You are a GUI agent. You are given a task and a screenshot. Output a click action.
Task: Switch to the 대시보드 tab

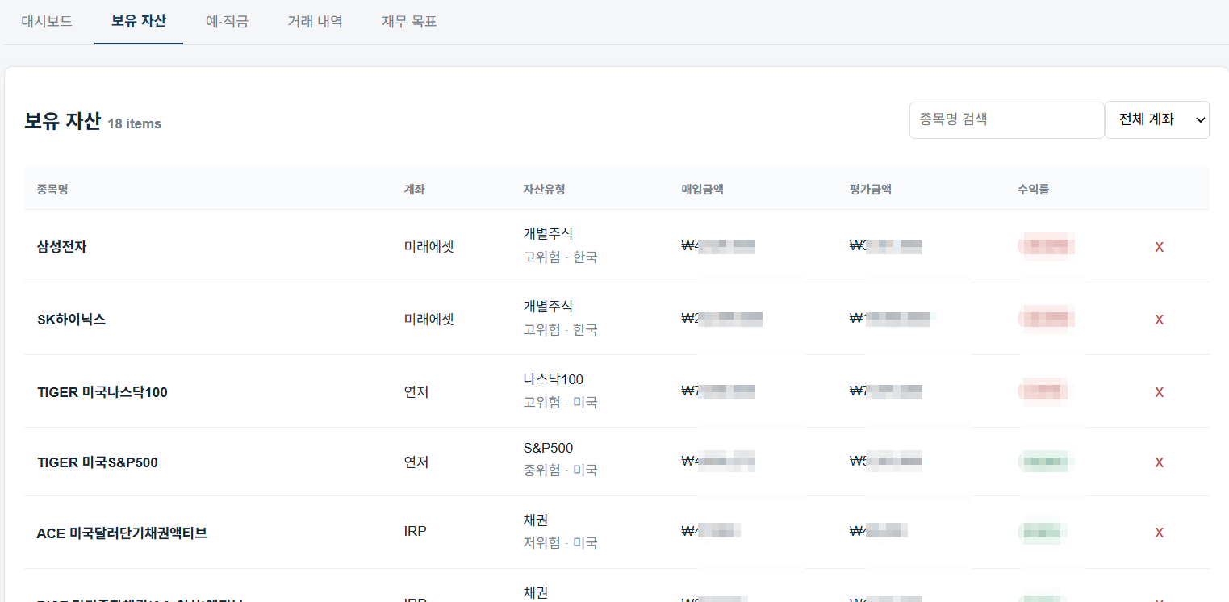click(47, 22)
